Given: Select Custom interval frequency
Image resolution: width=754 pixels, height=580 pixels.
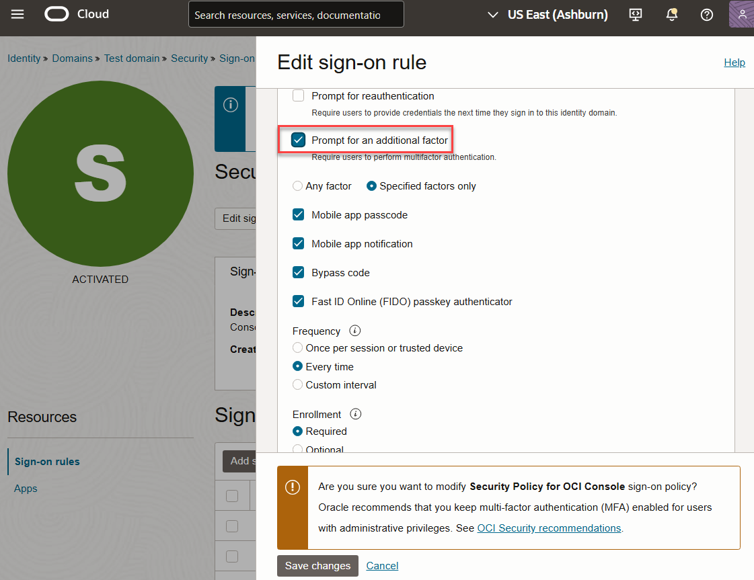Looking at the screenshot, I should [298, 384].
